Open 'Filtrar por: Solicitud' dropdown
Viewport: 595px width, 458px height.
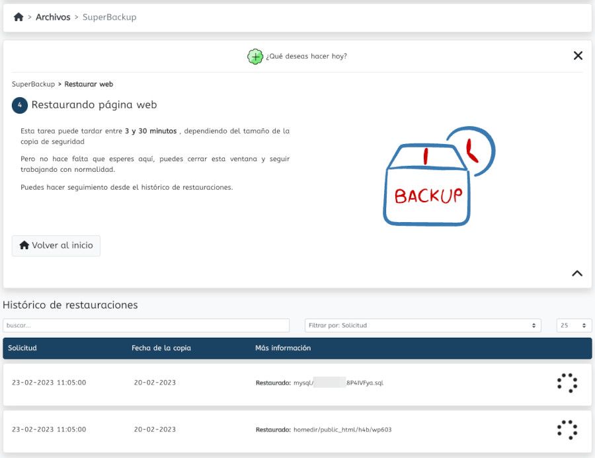tap(422, 326)
